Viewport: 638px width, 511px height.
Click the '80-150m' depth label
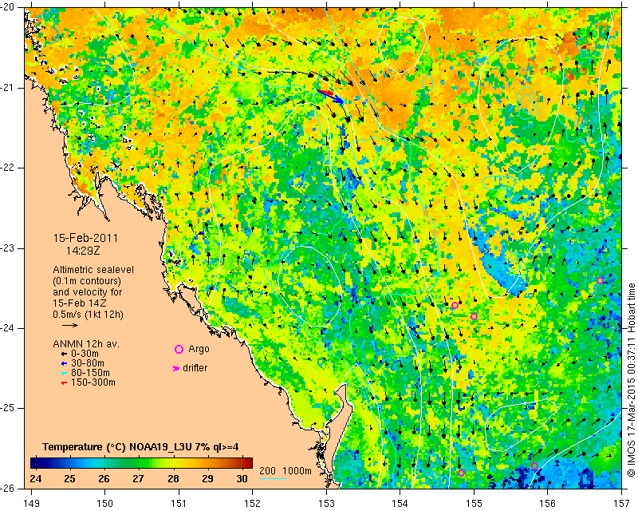(x=90, y=373)
